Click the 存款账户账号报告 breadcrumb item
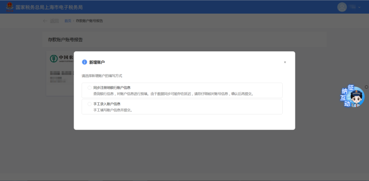The height and width of the screenshot is (181, 369). 89,21
